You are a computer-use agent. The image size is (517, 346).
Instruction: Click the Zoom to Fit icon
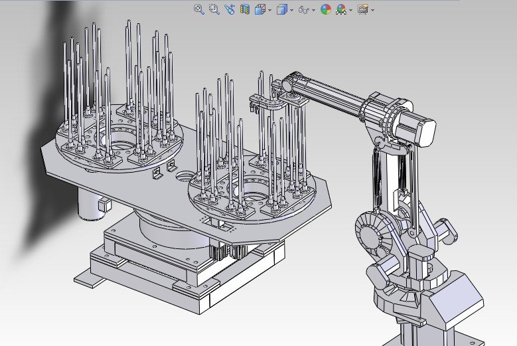click(199, 9)
